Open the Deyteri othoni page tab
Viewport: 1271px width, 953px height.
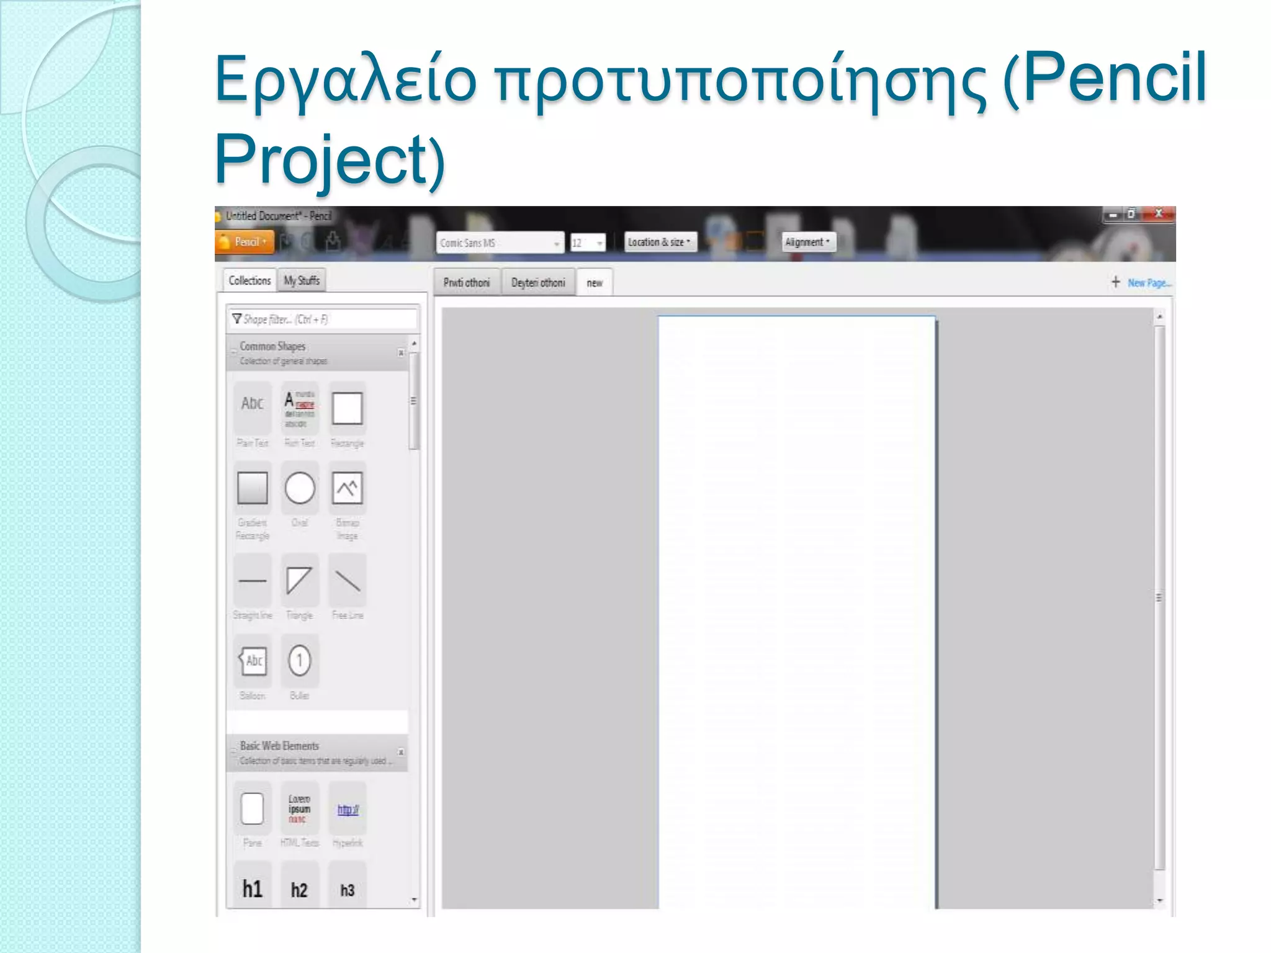coord(538,282)
